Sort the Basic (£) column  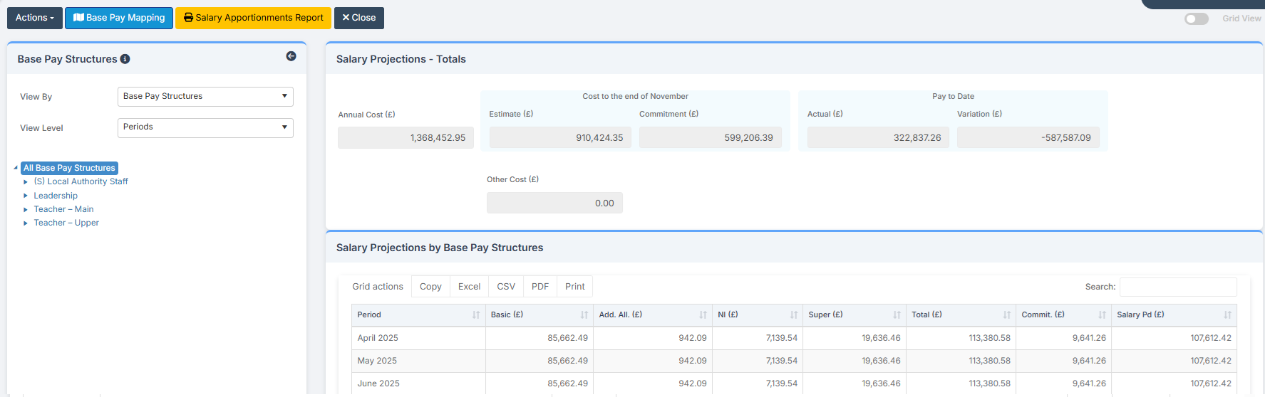click(584, 314)
